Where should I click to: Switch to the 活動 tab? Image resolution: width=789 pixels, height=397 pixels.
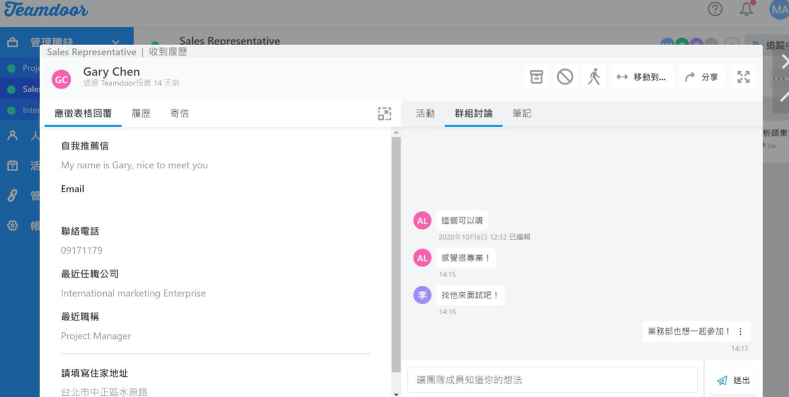coord(425,114)
